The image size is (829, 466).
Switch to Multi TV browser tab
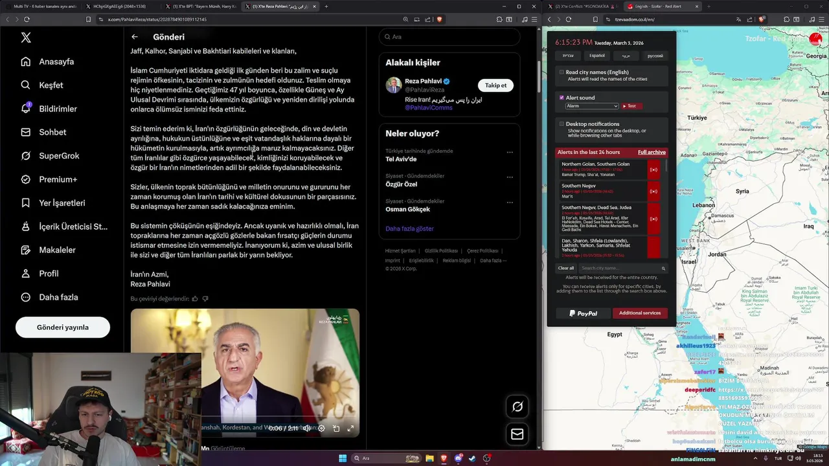pos(43,6)
